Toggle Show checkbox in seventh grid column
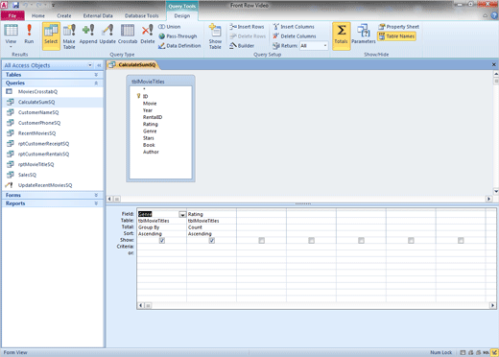 coord(461,240)
